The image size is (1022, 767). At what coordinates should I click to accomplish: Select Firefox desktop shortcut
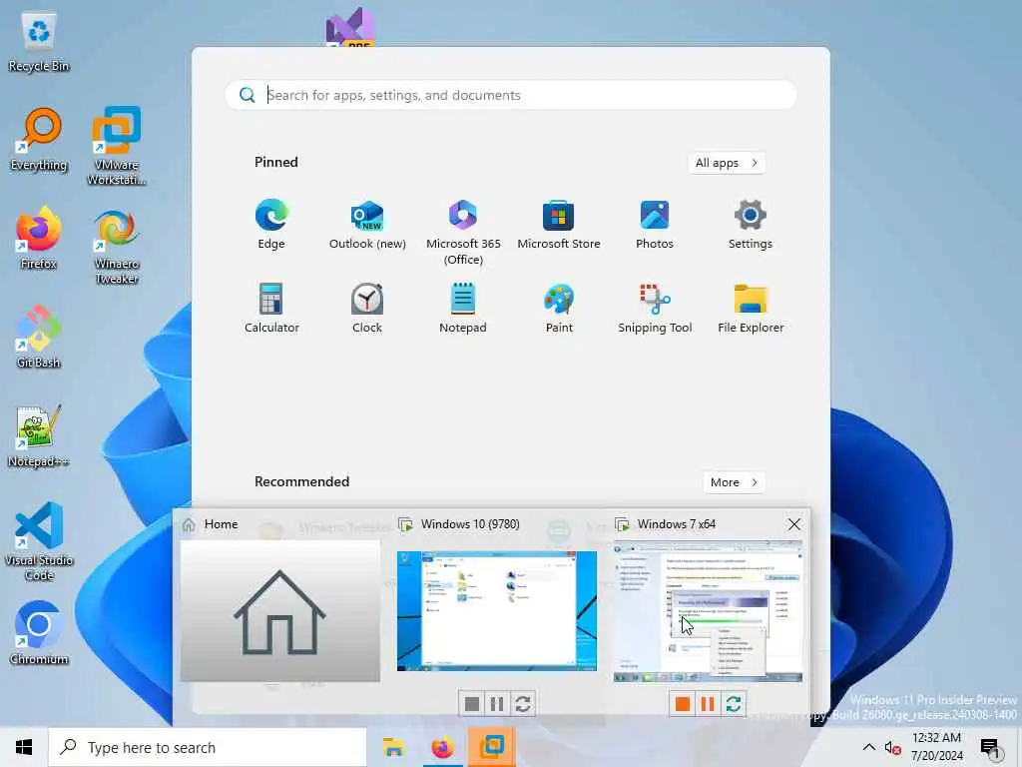(x=39, y=238)
